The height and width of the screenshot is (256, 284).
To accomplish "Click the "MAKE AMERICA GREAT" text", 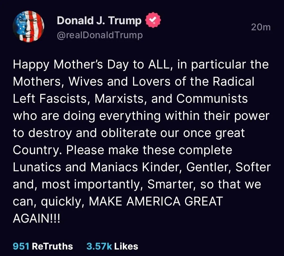I will coord(156,201).
